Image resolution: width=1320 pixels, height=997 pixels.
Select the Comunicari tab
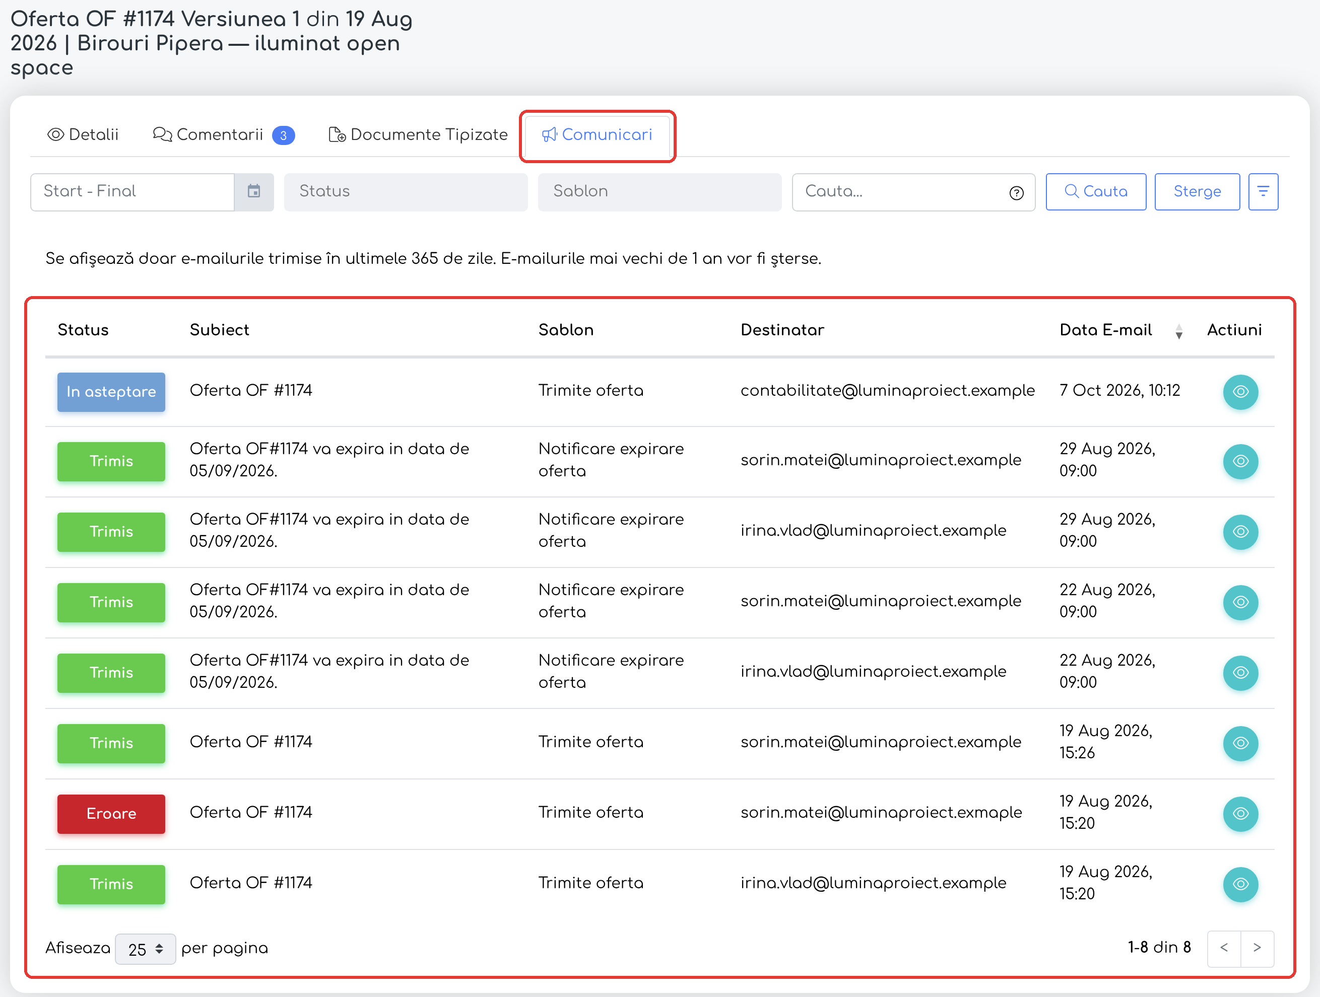pyautogui.click(x=597, y=135)
